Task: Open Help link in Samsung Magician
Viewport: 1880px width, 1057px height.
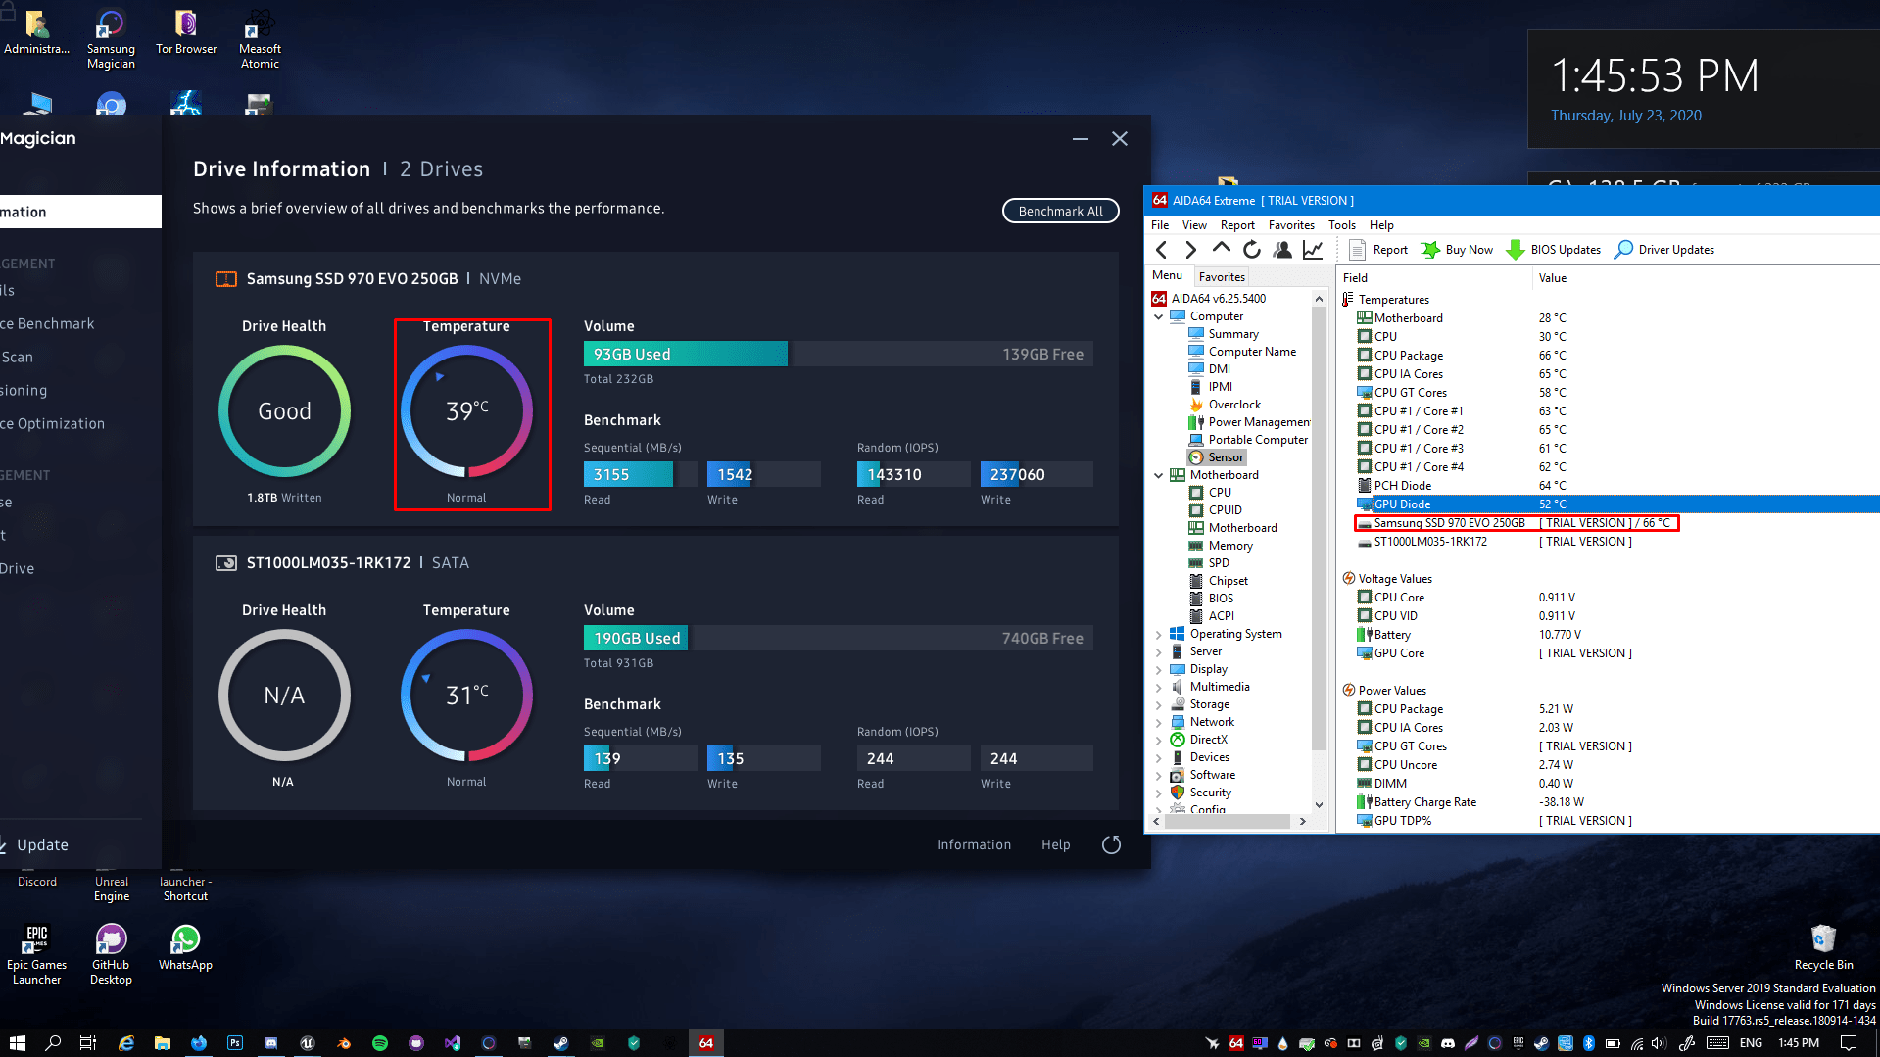Action: click(x=1055, y=844)
